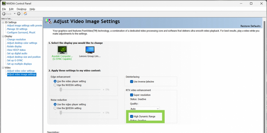Viewport: 267px width, 133px height.
Task: Toggle Use inverse telecine checkbox
Action: [x=131, y=82]
